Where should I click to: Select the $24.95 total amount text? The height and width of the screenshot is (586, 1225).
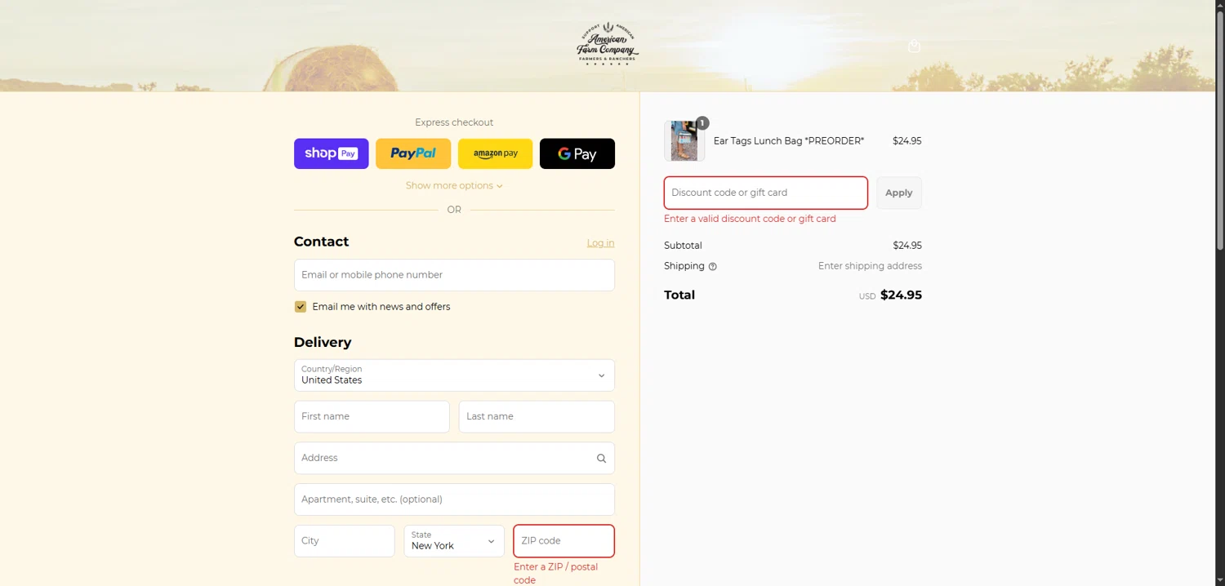[x=901, y=295]
